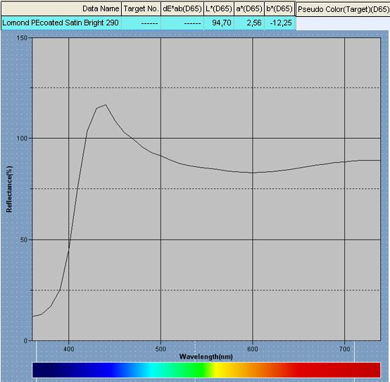The width and height of the screenshot is (390, 382).
Task: Click the 150 reflectance axis tick label
Action: pos(22,38)
